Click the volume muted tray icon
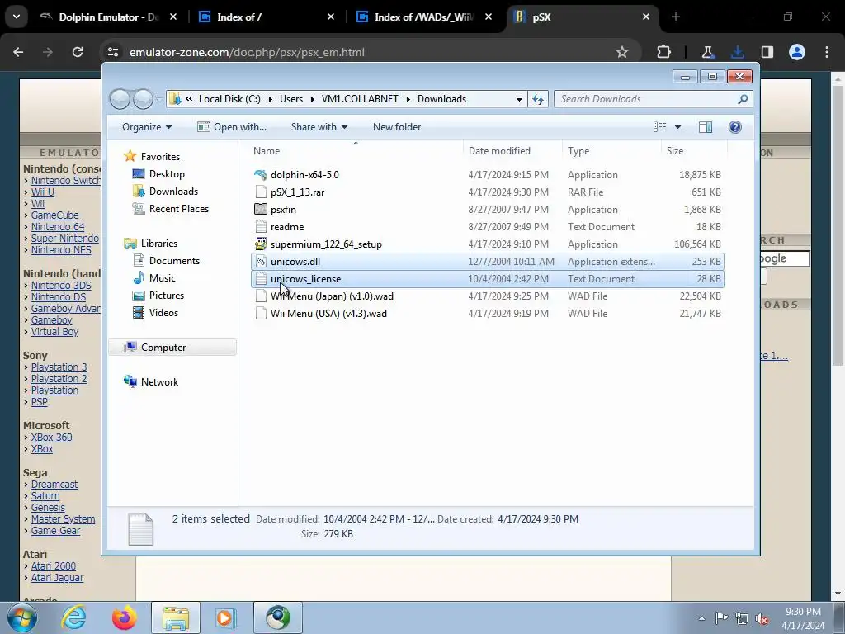 click(762, 619)
